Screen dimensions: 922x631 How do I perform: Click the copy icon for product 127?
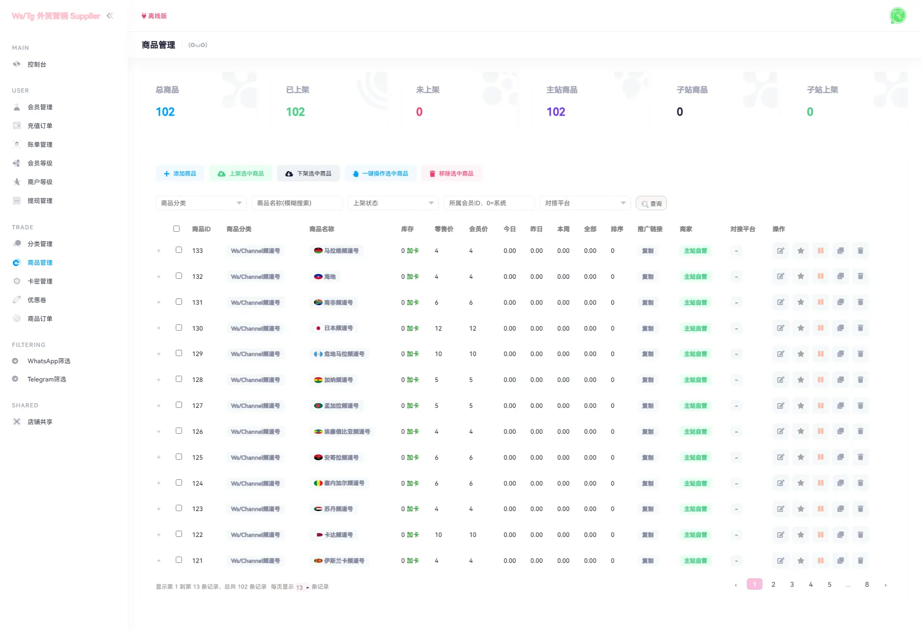(x=840, y=405)
